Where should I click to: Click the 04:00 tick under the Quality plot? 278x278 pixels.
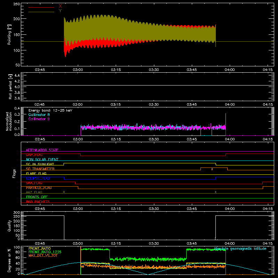pyautogui.click(x=230, y=244)
